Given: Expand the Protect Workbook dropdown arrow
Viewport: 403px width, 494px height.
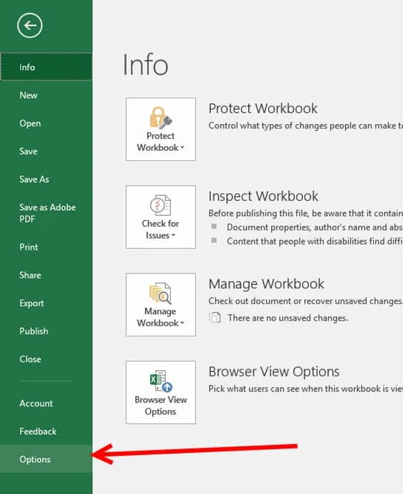Looking at the screenshot, I should 182,147.
